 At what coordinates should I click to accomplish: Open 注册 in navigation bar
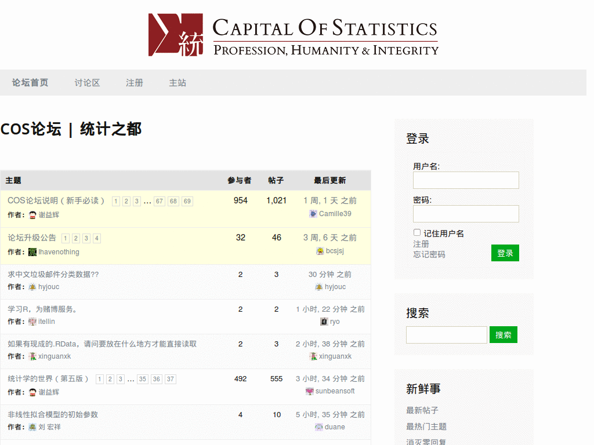pyautogui.click(x=135, y=82)
